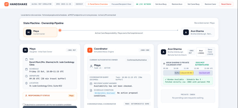Click the Arun Sharma pipeline card
238x108 pixels.
point(198,32)
